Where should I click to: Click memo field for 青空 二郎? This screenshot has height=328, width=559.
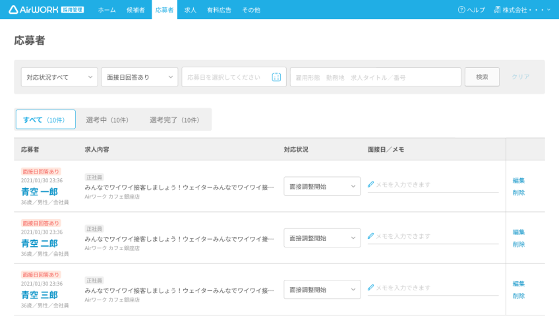point(433,236)
